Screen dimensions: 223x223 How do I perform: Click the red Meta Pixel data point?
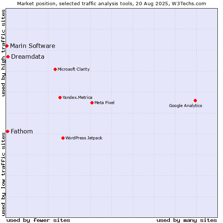coord(92,103)
